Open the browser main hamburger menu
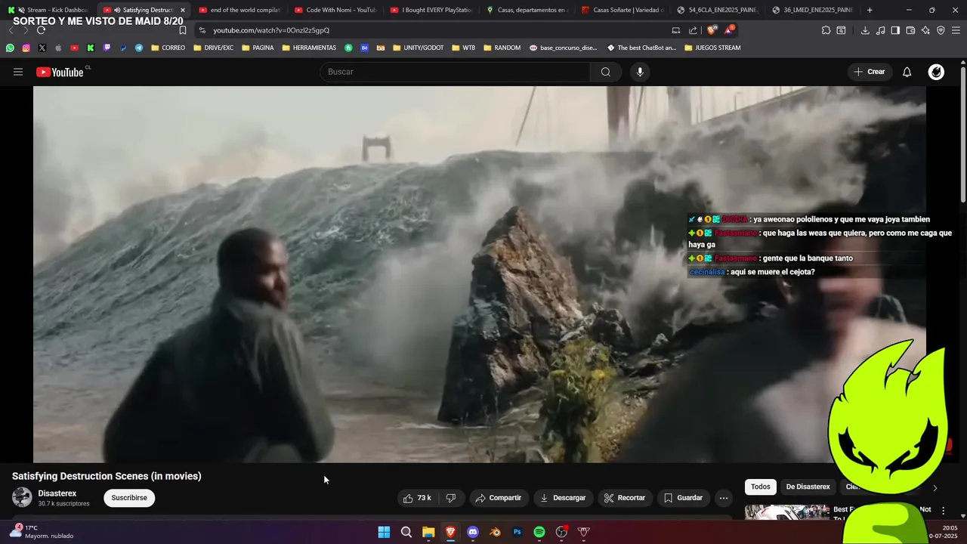The width and height of the screenshot is (967, 544). [x=956, y=30]
